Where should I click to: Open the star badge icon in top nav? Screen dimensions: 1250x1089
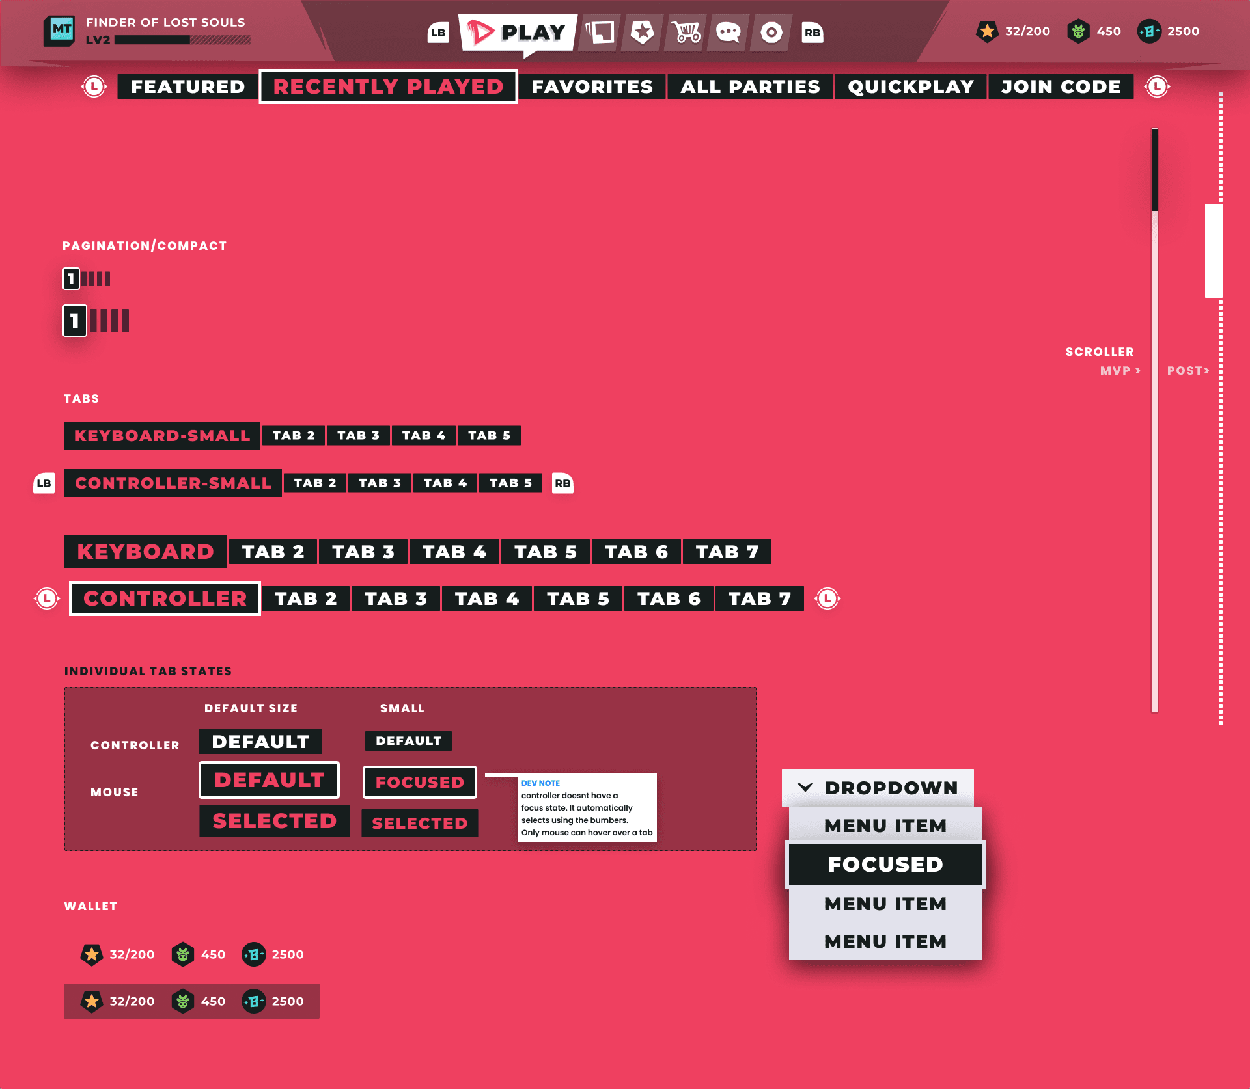[643, 32]
